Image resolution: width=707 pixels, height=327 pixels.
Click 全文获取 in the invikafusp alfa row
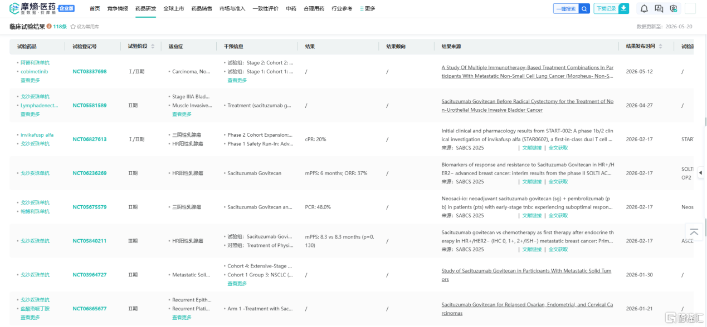tap(558, 148)
